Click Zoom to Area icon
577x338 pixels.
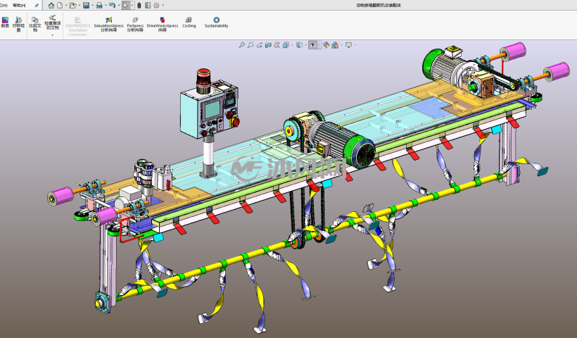tap(251, 45)
